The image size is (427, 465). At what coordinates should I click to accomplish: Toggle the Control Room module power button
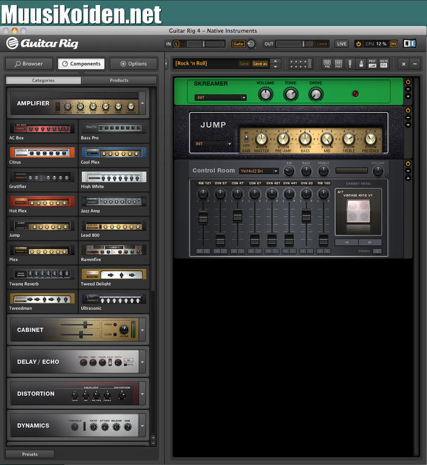point(408,163)
